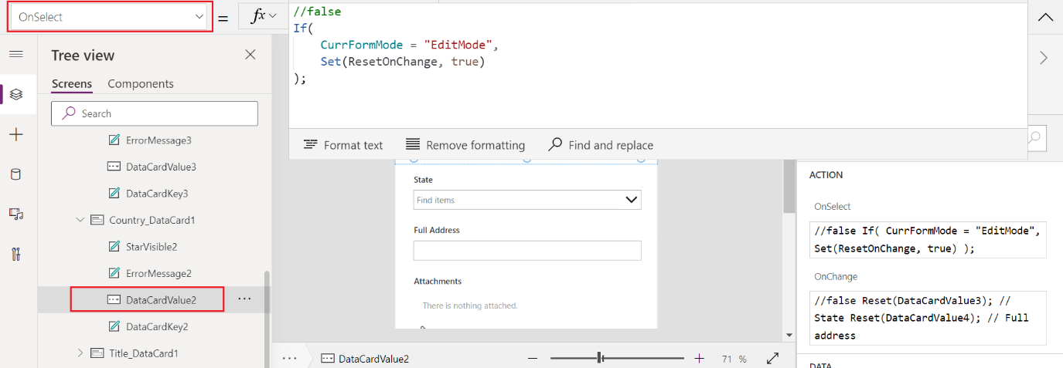1063x368 pixels.
Task: Close the Tree view panel
Action: point(250,55)
